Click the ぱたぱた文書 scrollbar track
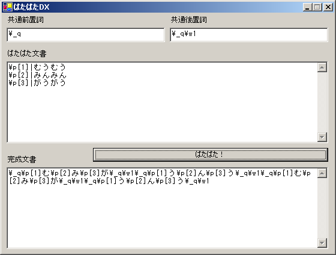336x255 pixels. (x=322, y=102)
